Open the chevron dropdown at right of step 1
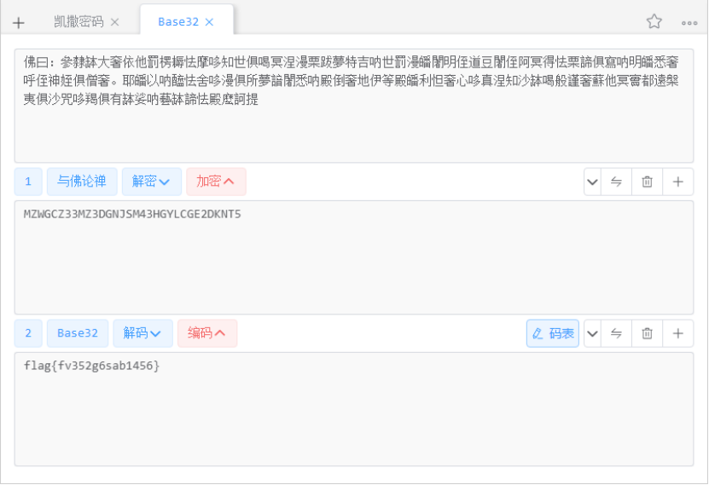709x485 pixels. click(x=593, y=182)
